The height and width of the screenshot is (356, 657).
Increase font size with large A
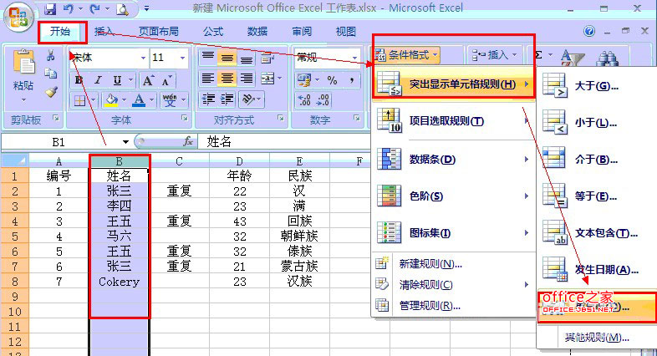pos(148,80)
